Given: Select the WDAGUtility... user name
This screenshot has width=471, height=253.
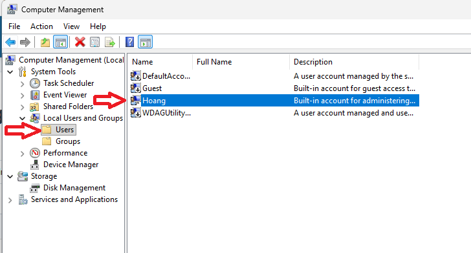Looking at the screenshot, I should (166, 113).
